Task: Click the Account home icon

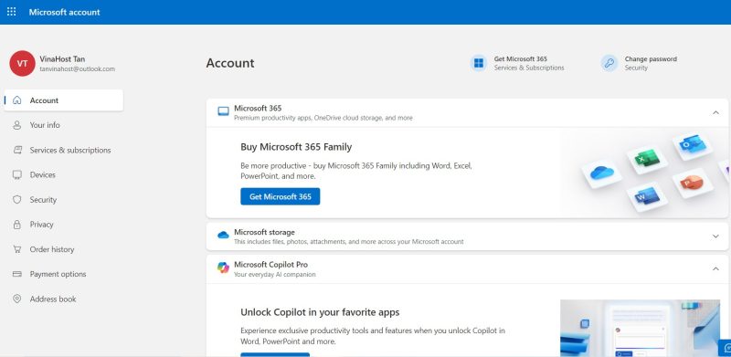Action: pyautogui.click(x=17, y=100)
